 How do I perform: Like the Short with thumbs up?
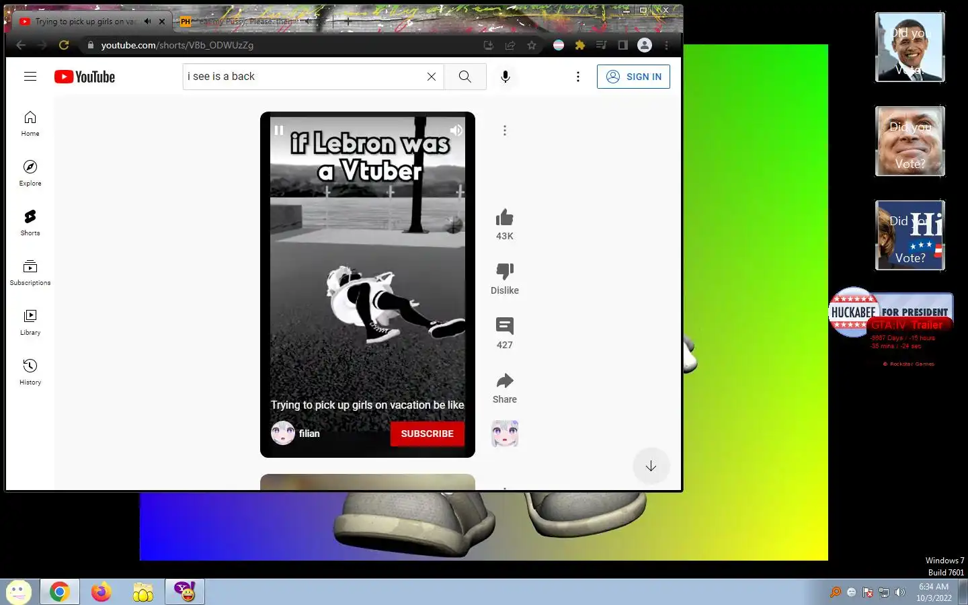[x=505, y=218]
